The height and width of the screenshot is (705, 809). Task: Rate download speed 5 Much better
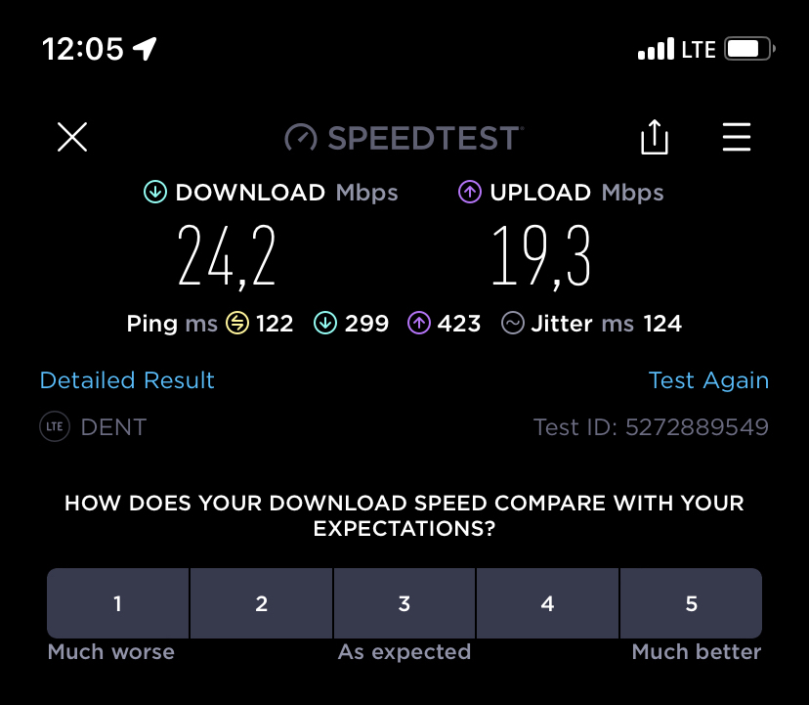(x=692, y=603)
